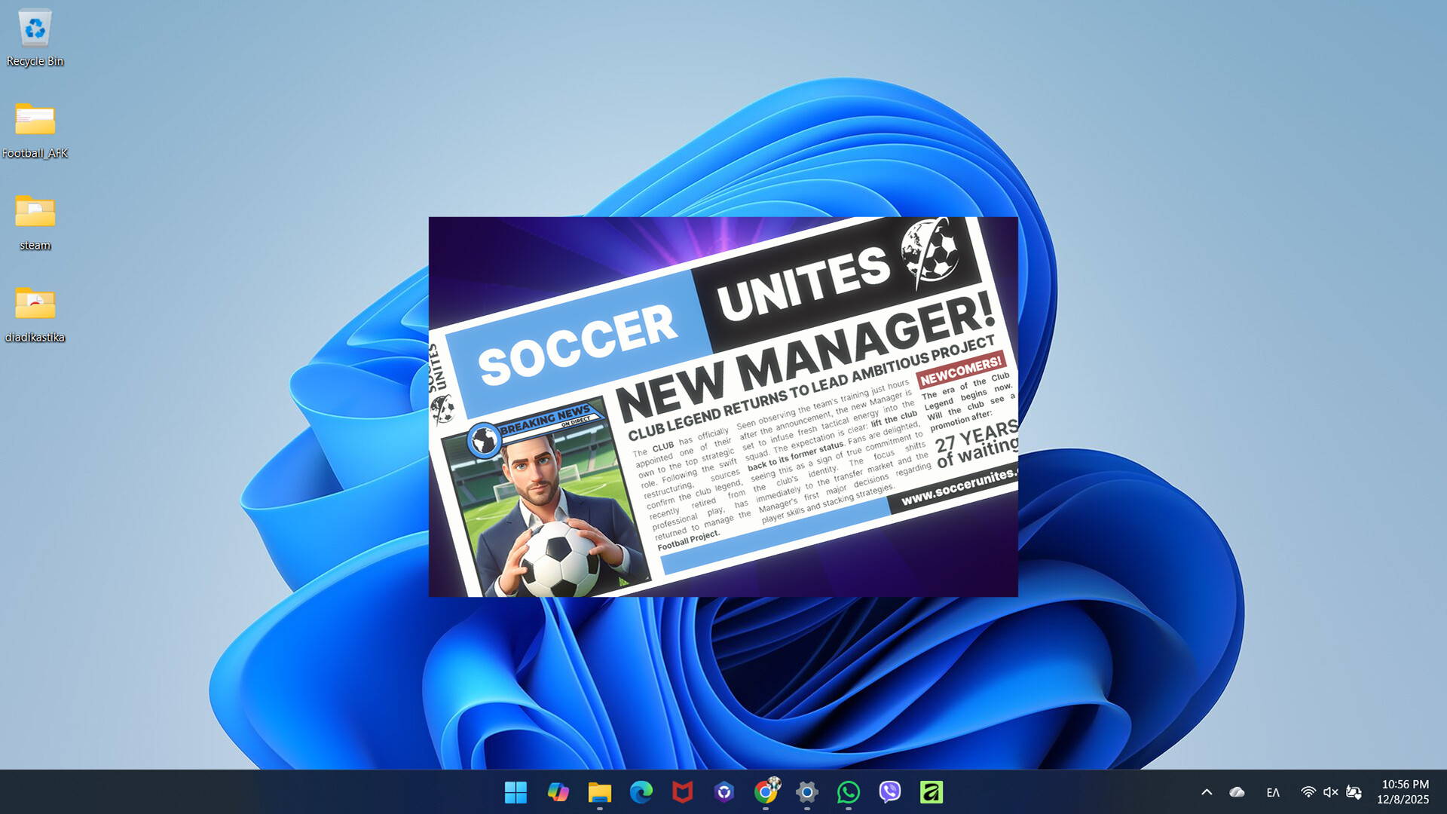The width and height of the screenshot is (1447, 814).
Task: Launch McAfee from the taskbar
Action: 682,792
